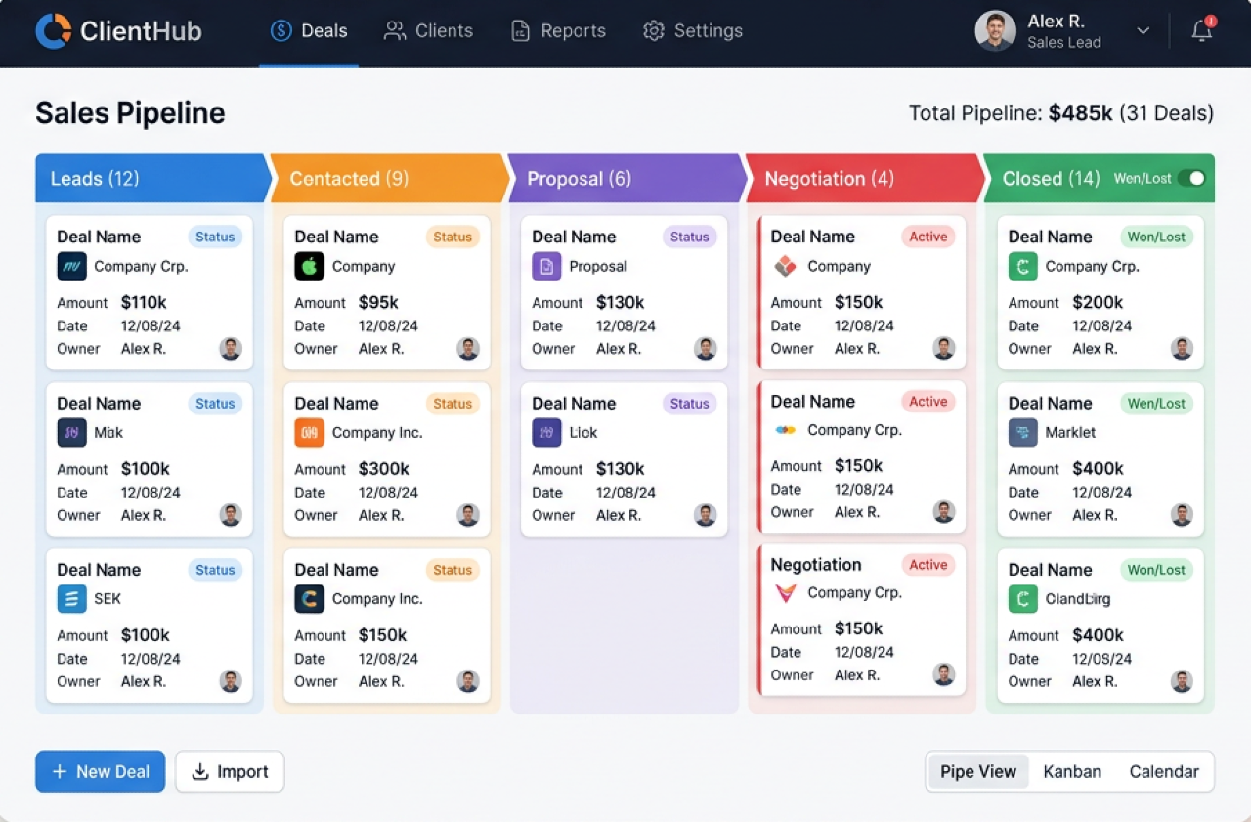Click the Marklet company logo icon
The width and height of the screenshot is (1251, 822).
coord(1022,432)
